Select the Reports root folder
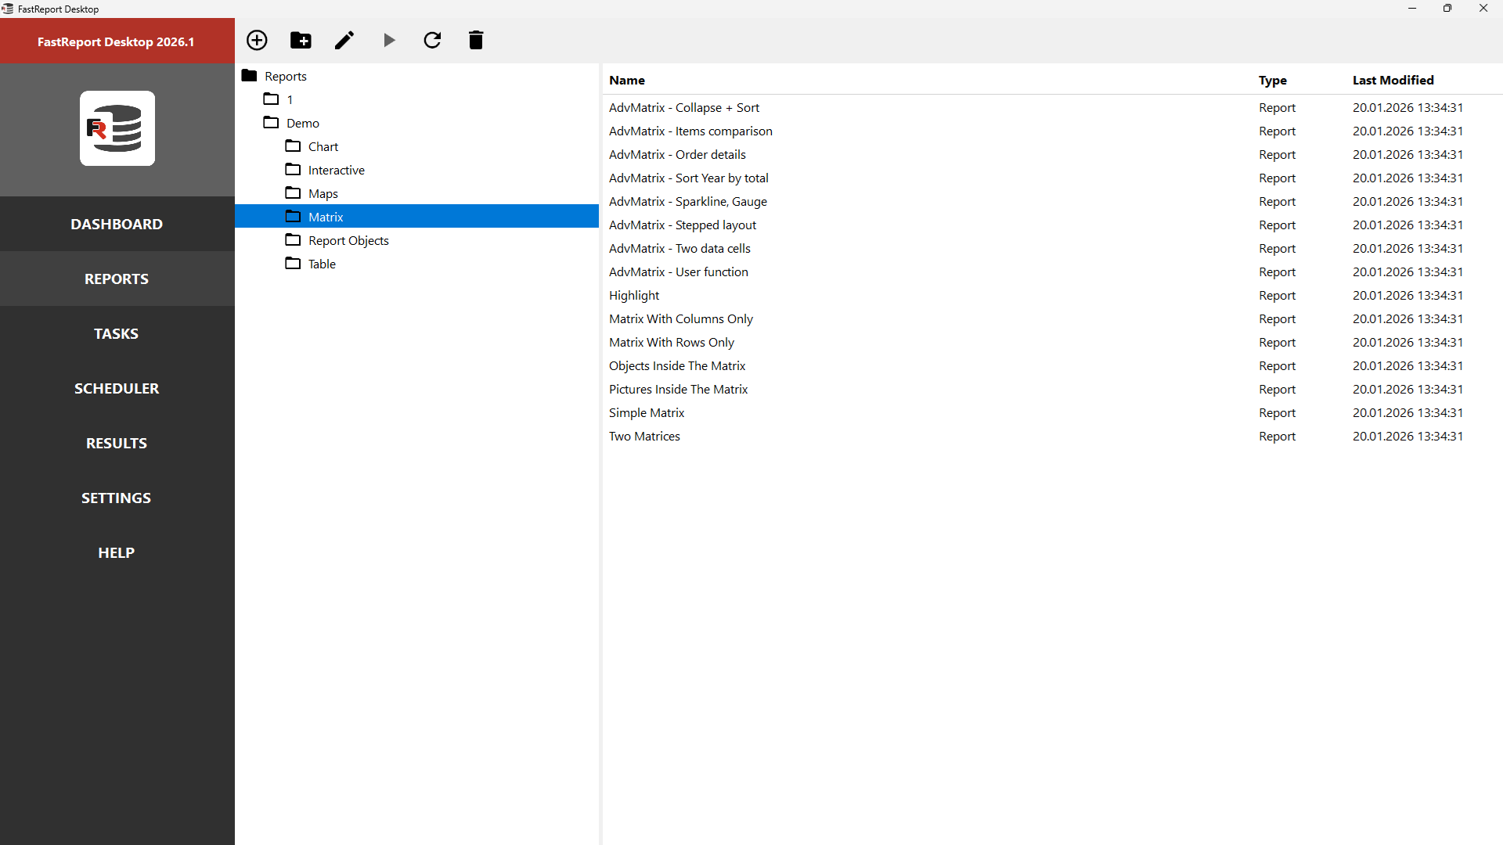The image size is (1503, 845). click(x=285, y=76)
